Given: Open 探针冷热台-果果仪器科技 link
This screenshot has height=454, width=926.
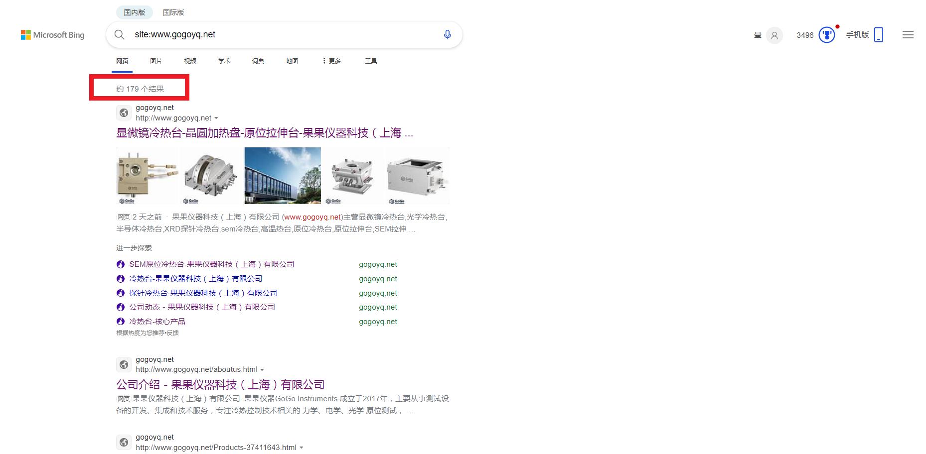Looking at the screenshot, I should coord(203,293).
